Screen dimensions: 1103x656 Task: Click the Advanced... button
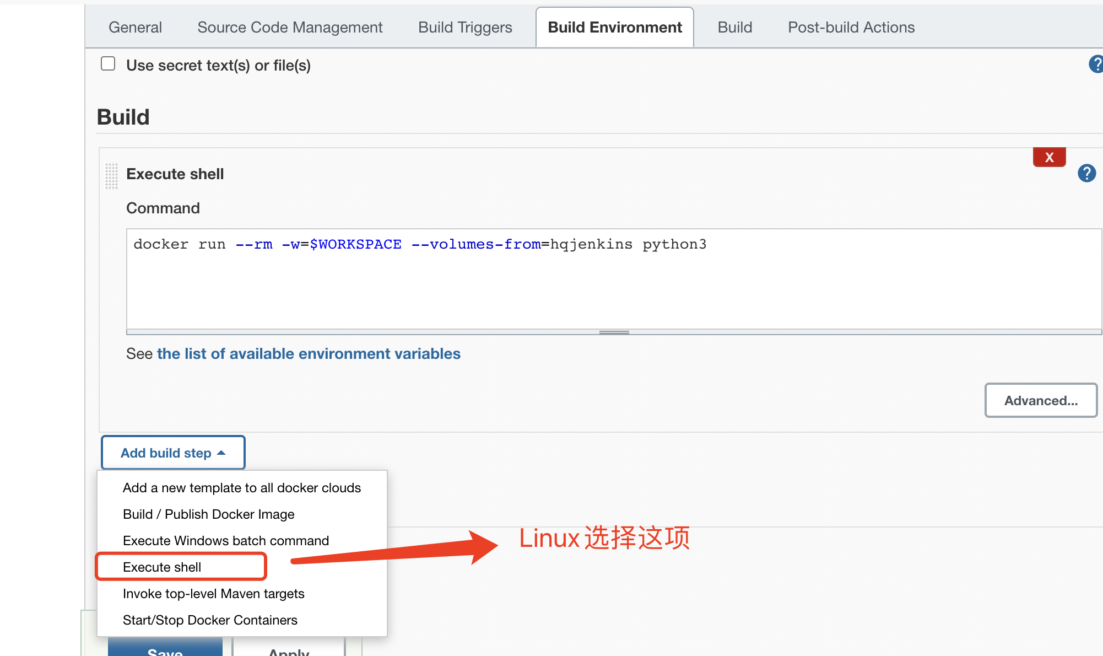(x=1040, y=401)
